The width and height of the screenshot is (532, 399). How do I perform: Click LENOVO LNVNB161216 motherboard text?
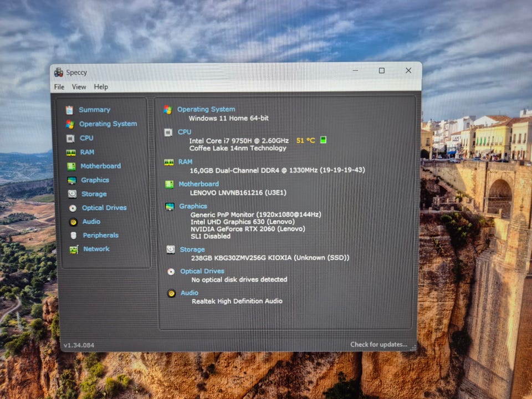tap(238, 193)
